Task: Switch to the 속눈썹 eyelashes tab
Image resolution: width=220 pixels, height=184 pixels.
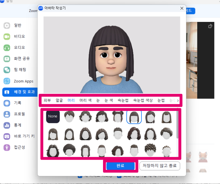Action: tap(123, 100)
